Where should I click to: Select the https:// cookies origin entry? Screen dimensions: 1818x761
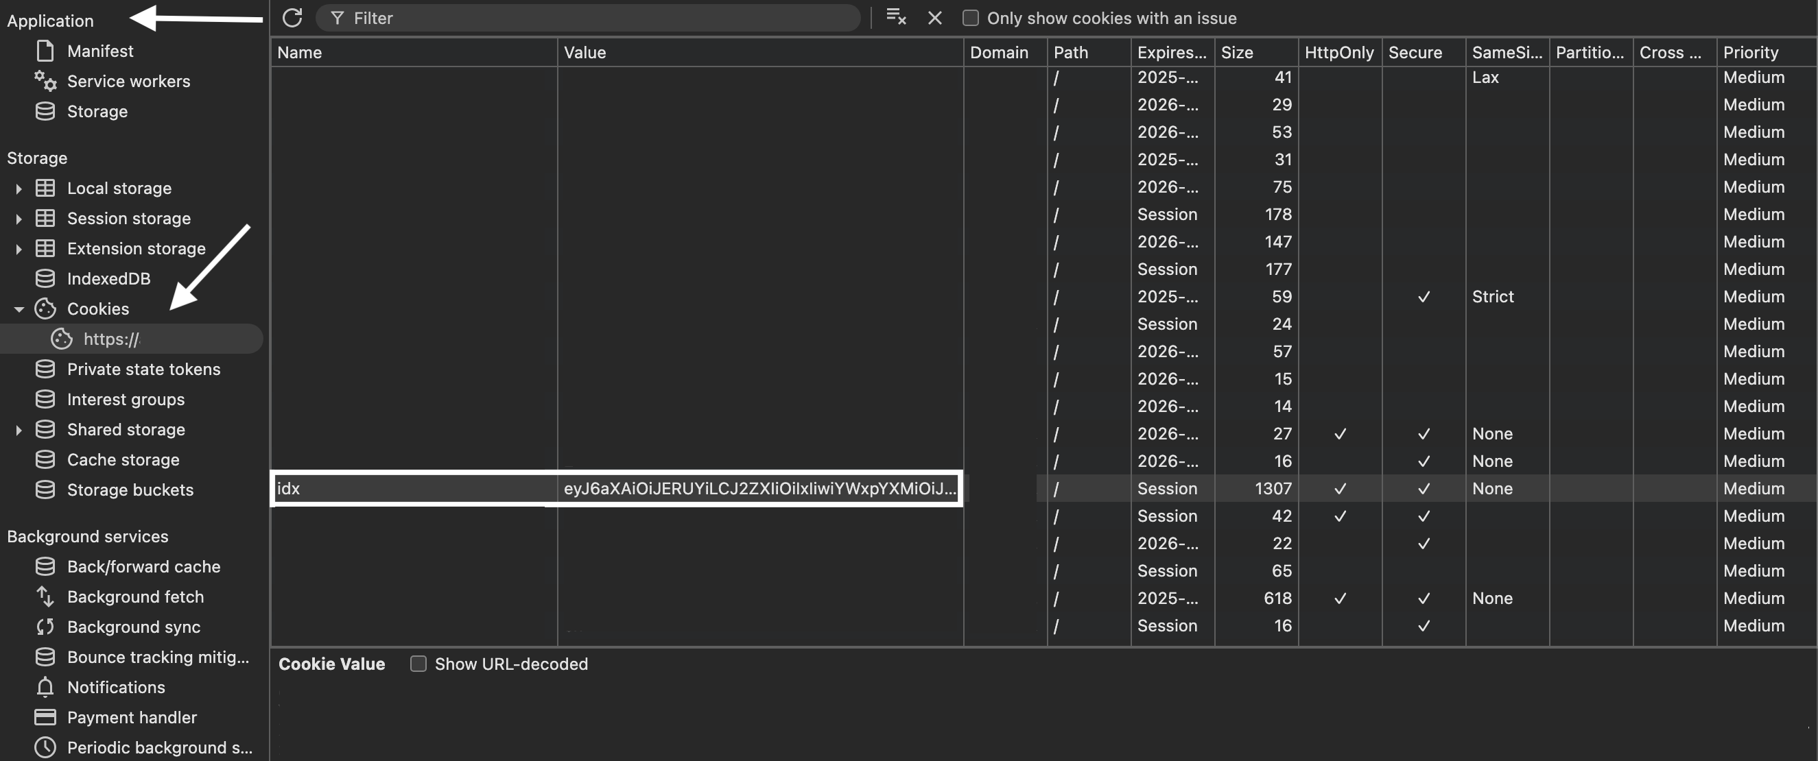click(111, 339)
